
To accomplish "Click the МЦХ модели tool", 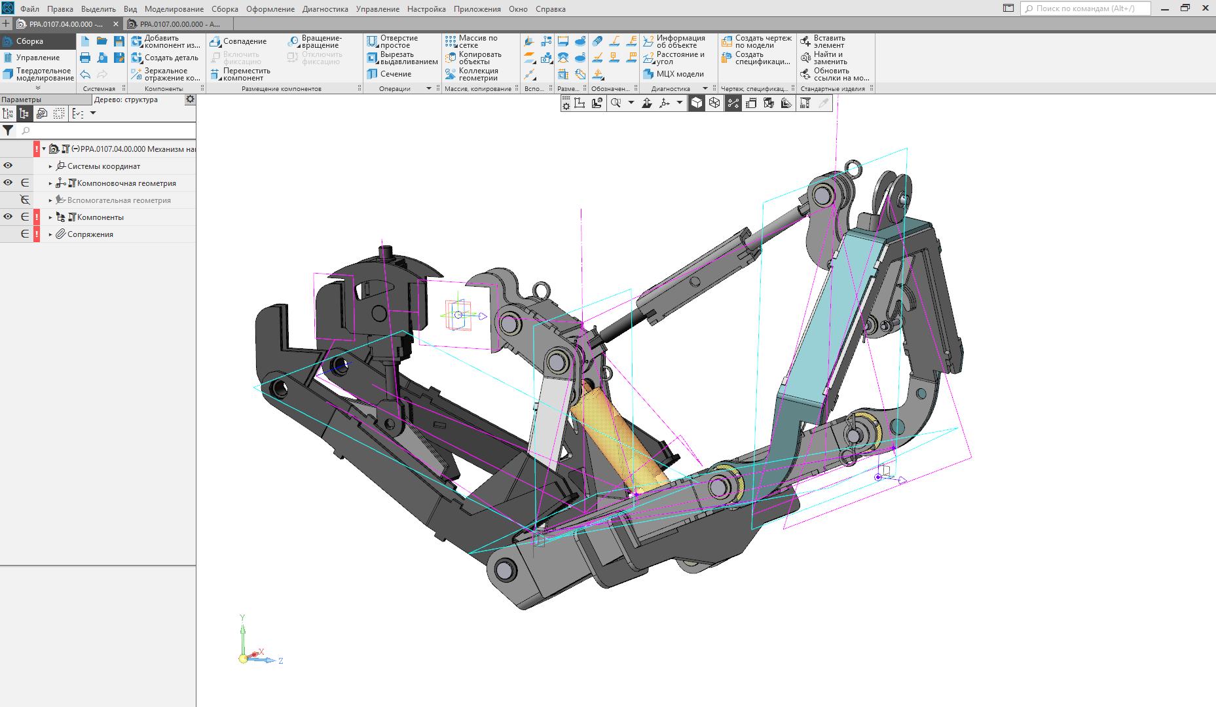I will tap(673, 74).
